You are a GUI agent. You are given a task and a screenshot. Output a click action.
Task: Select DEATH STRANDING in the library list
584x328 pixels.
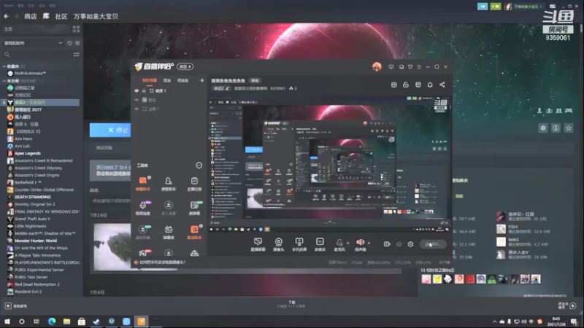click(x=33, y=197)
